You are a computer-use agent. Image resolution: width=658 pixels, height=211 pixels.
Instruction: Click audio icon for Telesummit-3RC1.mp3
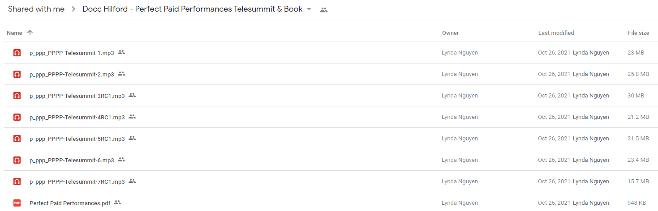coord(17,96)
